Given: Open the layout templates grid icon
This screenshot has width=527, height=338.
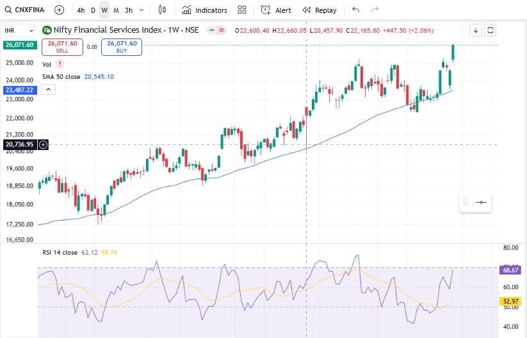Looking at the screenshot, I should pyautogui.click(x=242, y=10).
